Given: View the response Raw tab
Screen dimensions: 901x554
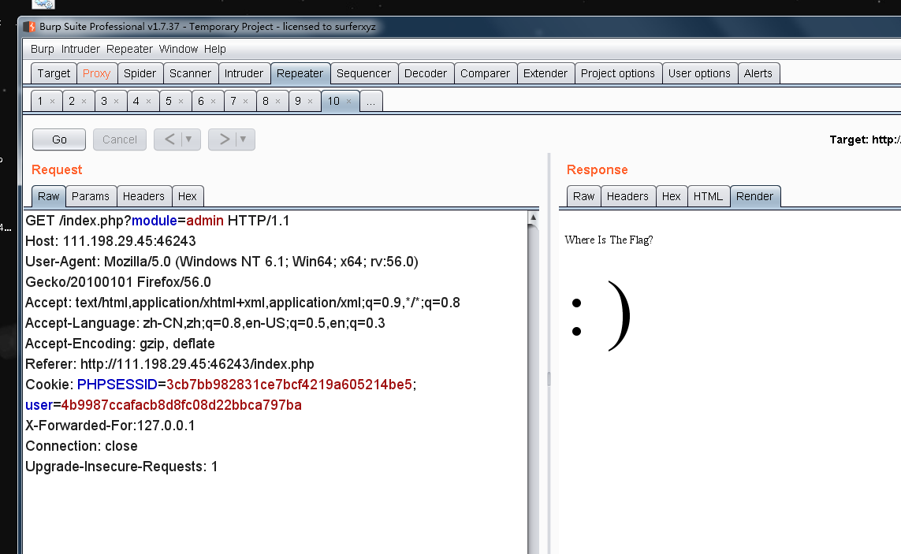Looking at the screenshot, I should [x=583, y=196].
